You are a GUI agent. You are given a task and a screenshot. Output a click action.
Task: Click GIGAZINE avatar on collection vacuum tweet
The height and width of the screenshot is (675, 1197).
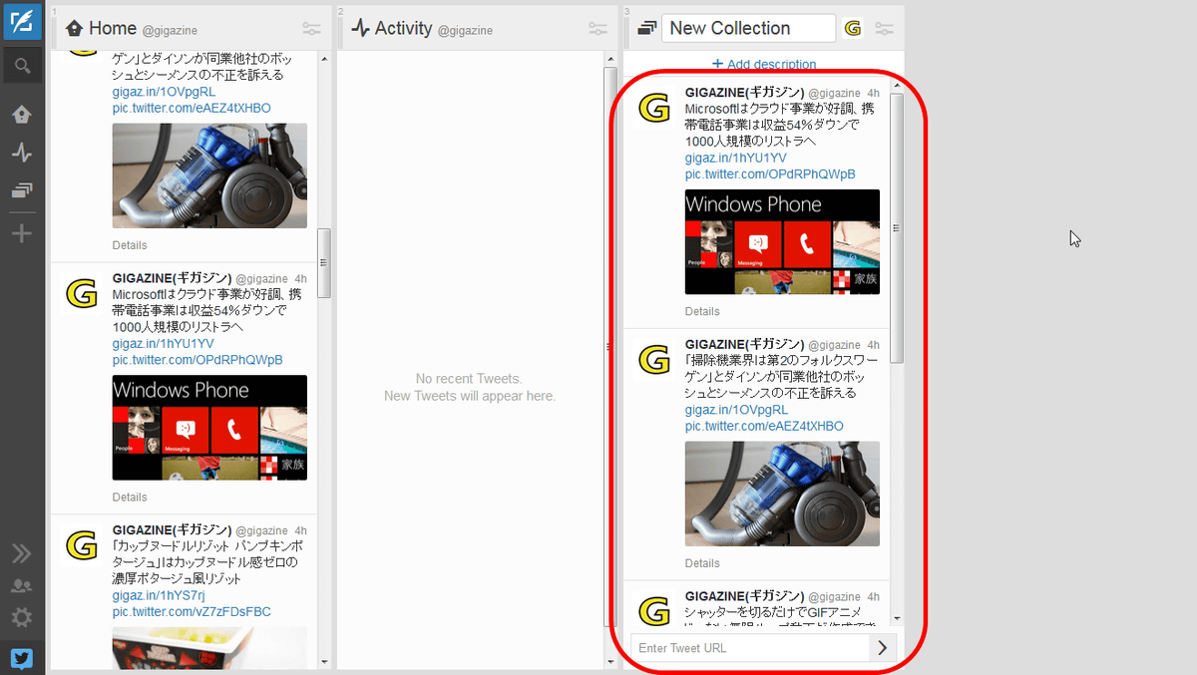pos(653,359)
